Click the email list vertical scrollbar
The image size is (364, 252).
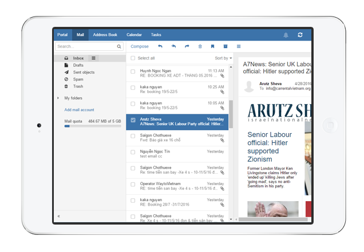[x=231, y=114]
